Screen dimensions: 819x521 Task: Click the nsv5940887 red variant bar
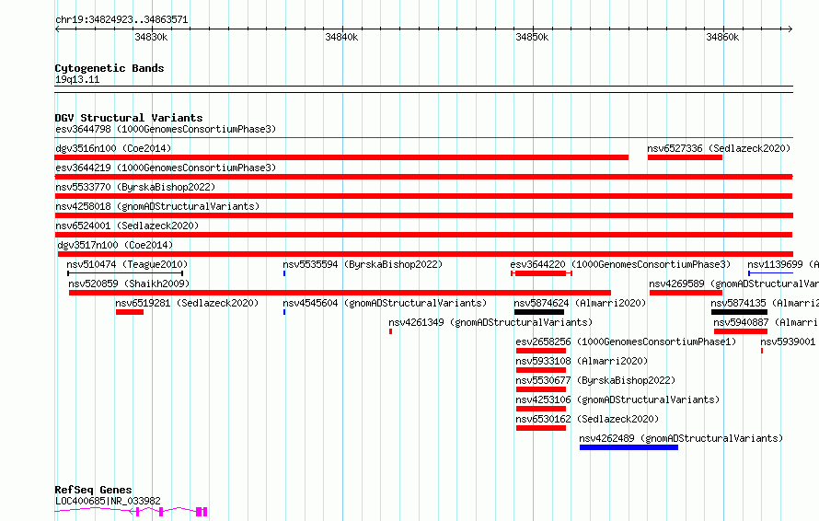[x=741, y=331]
